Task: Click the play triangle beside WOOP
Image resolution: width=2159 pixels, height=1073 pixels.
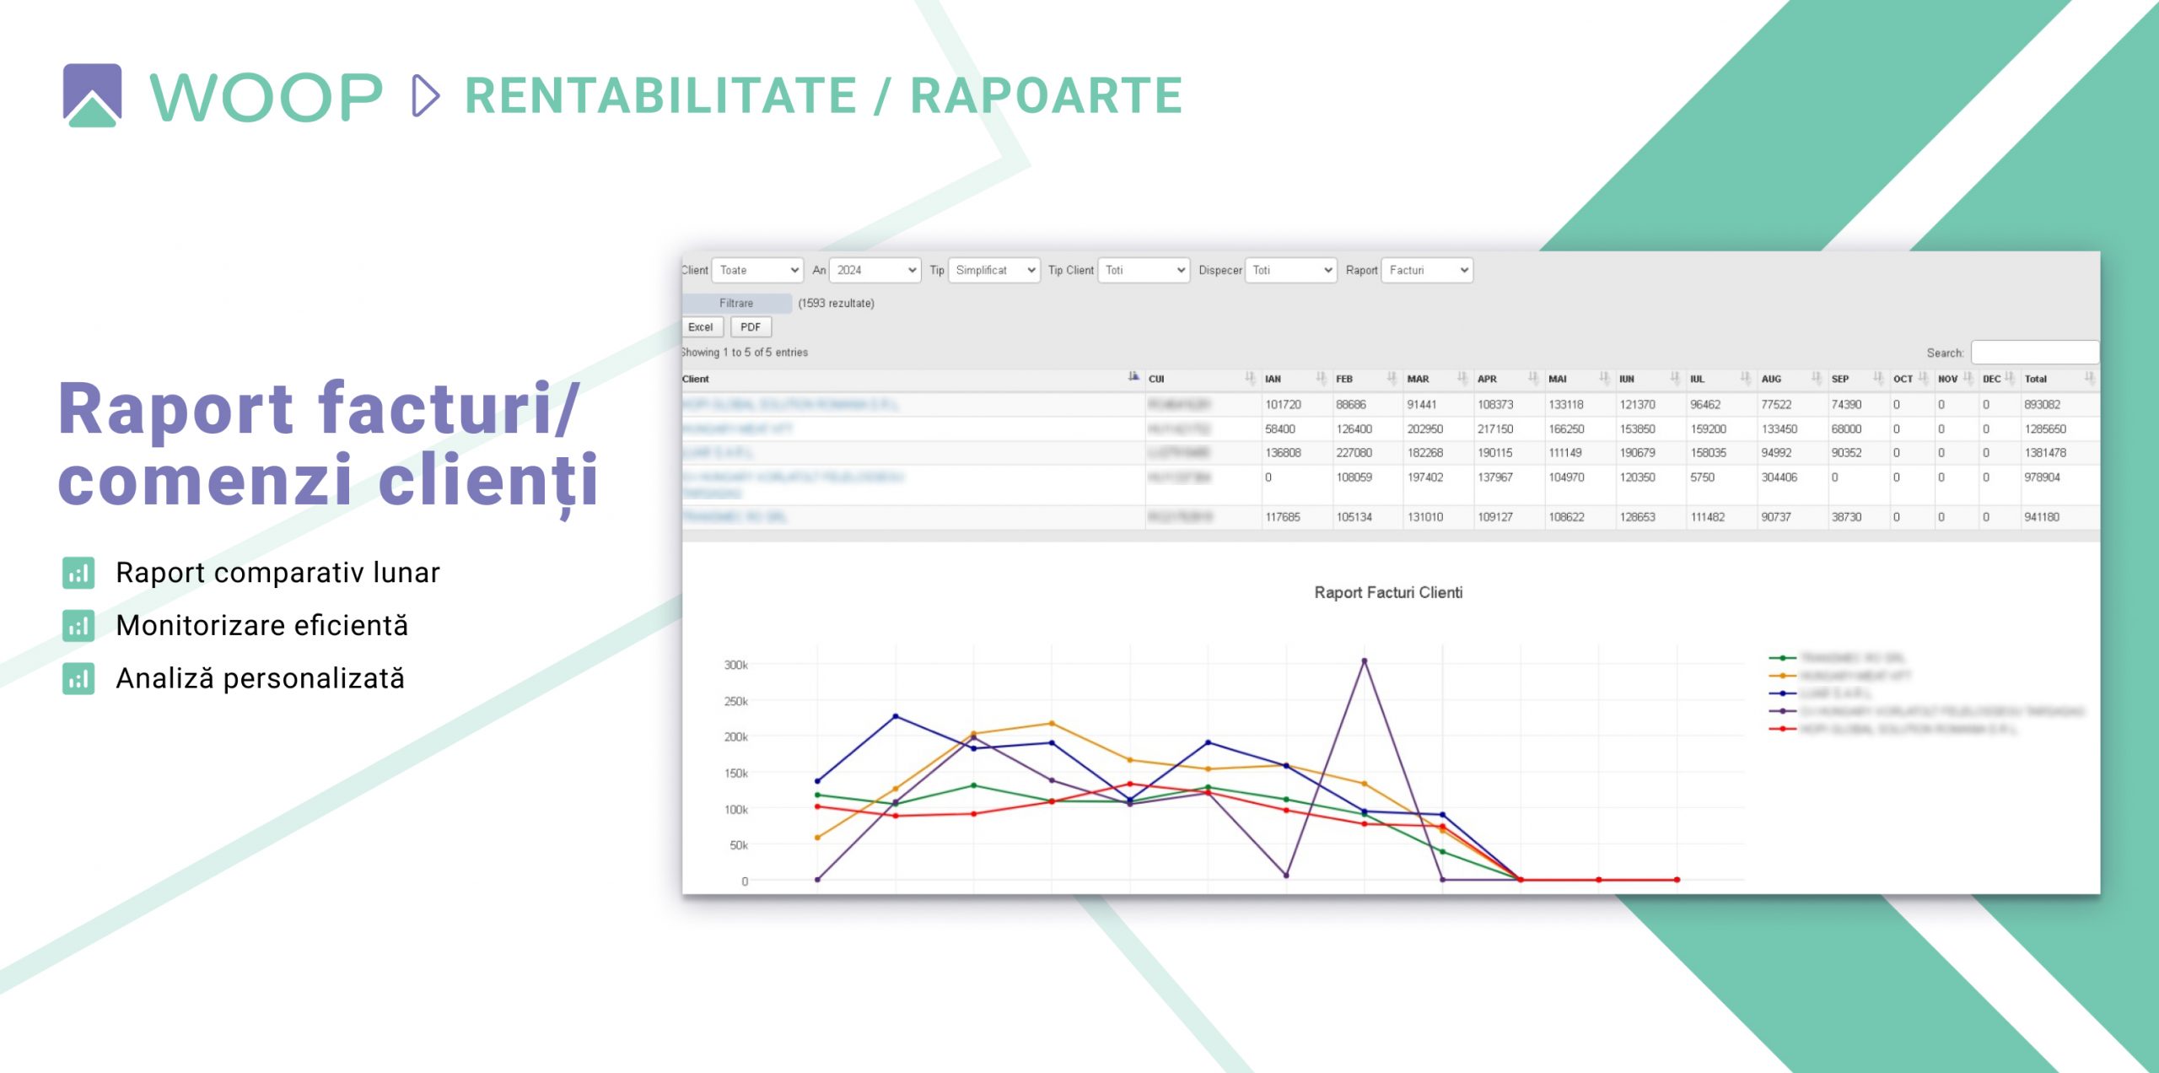Action: (426, 95)
